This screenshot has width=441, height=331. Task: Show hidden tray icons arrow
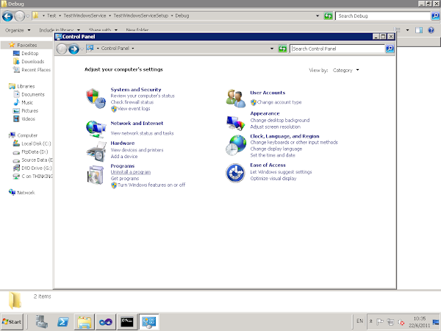click(371, 321)
